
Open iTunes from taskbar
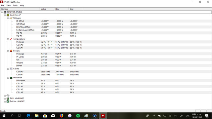70,116
